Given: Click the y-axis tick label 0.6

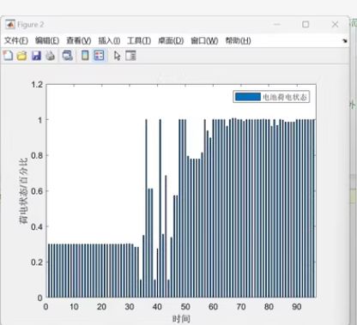Looking at the screenshot, I should [37, 191].
